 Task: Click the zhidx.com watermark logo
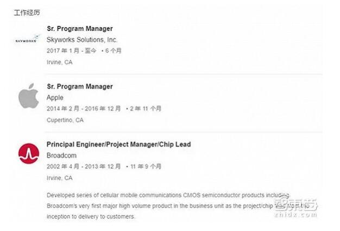[295, 208]
